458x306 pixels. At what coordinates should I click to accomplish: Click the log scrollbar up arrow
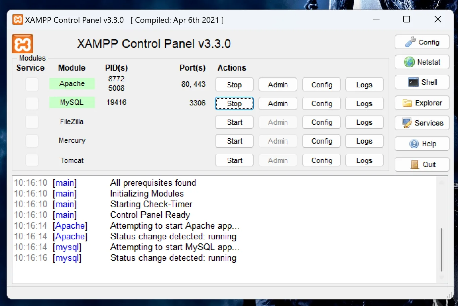click(x=442, y=182)
